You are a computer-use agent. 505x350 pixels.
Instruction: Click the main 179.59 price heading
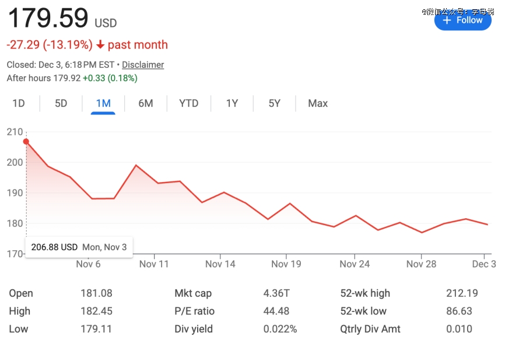click(x=48, y=19)
